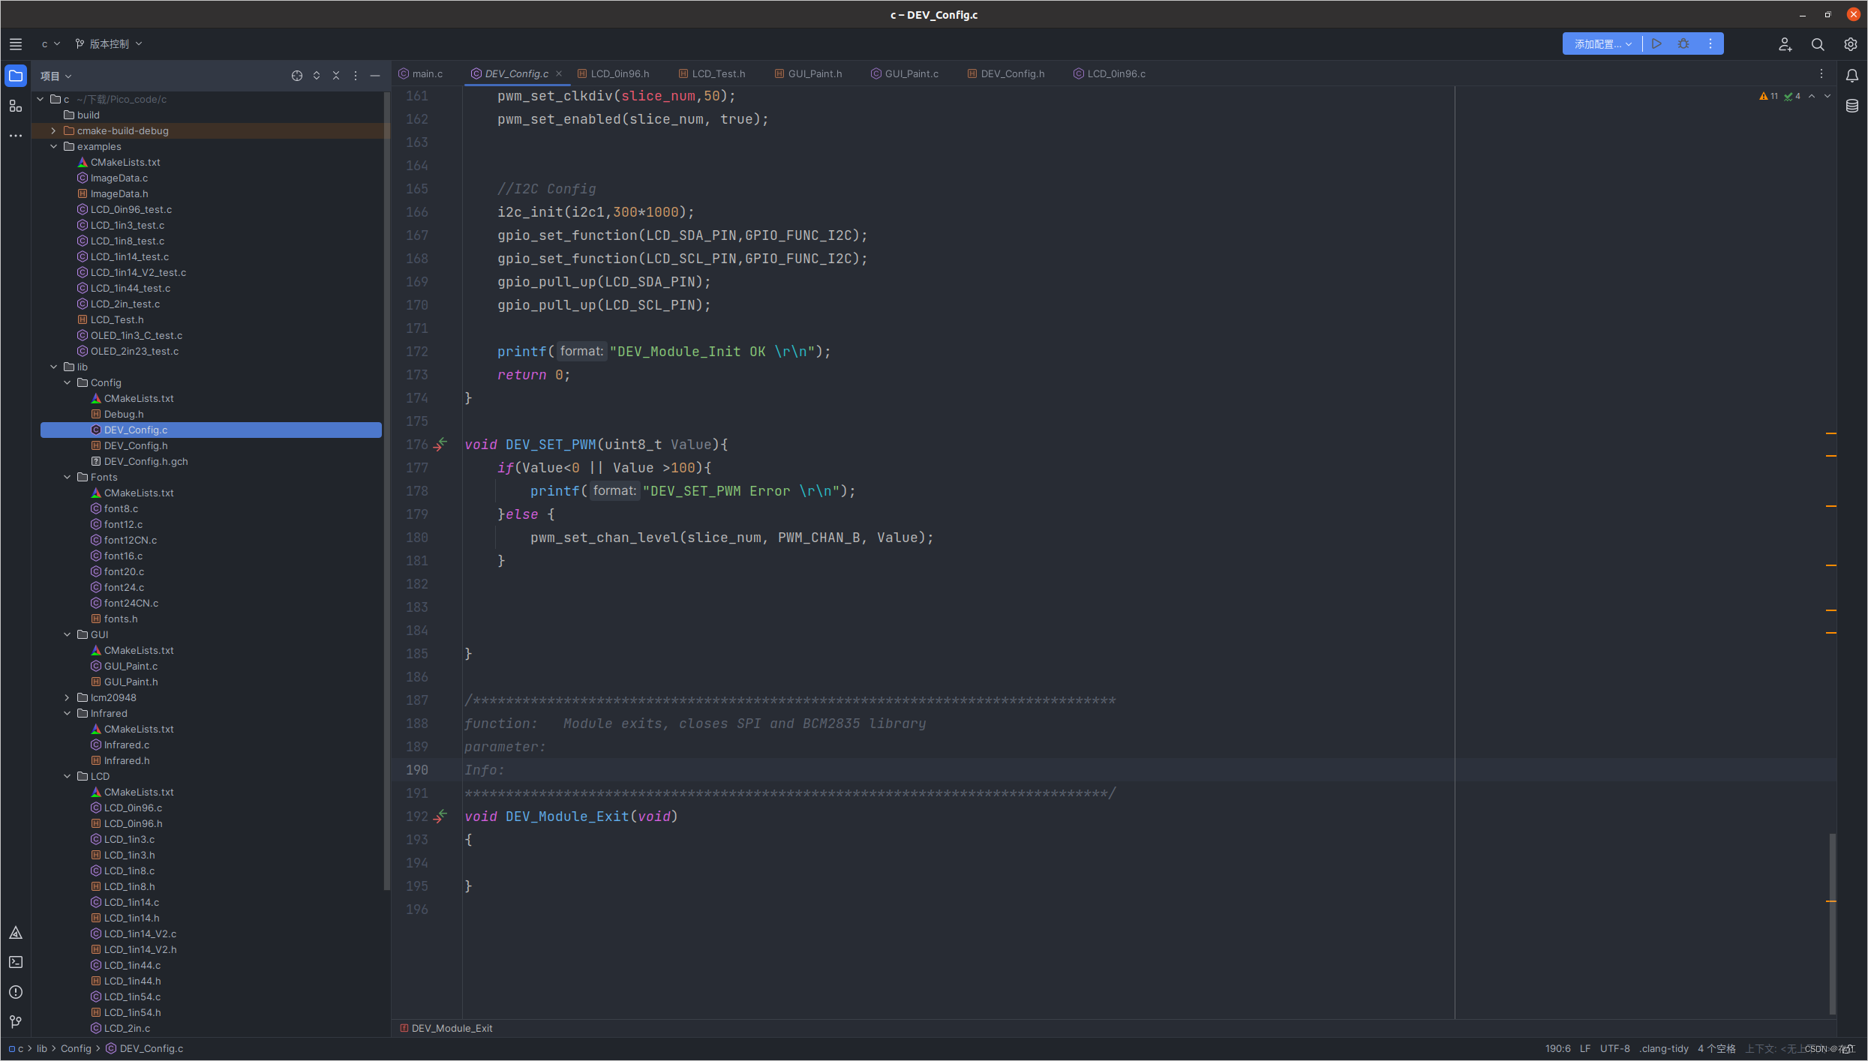This screenshot has height=1061, width=1868.
Task: Hide the project panel with minimize dash
Action: pyautogui.click(x=375, y=76)
